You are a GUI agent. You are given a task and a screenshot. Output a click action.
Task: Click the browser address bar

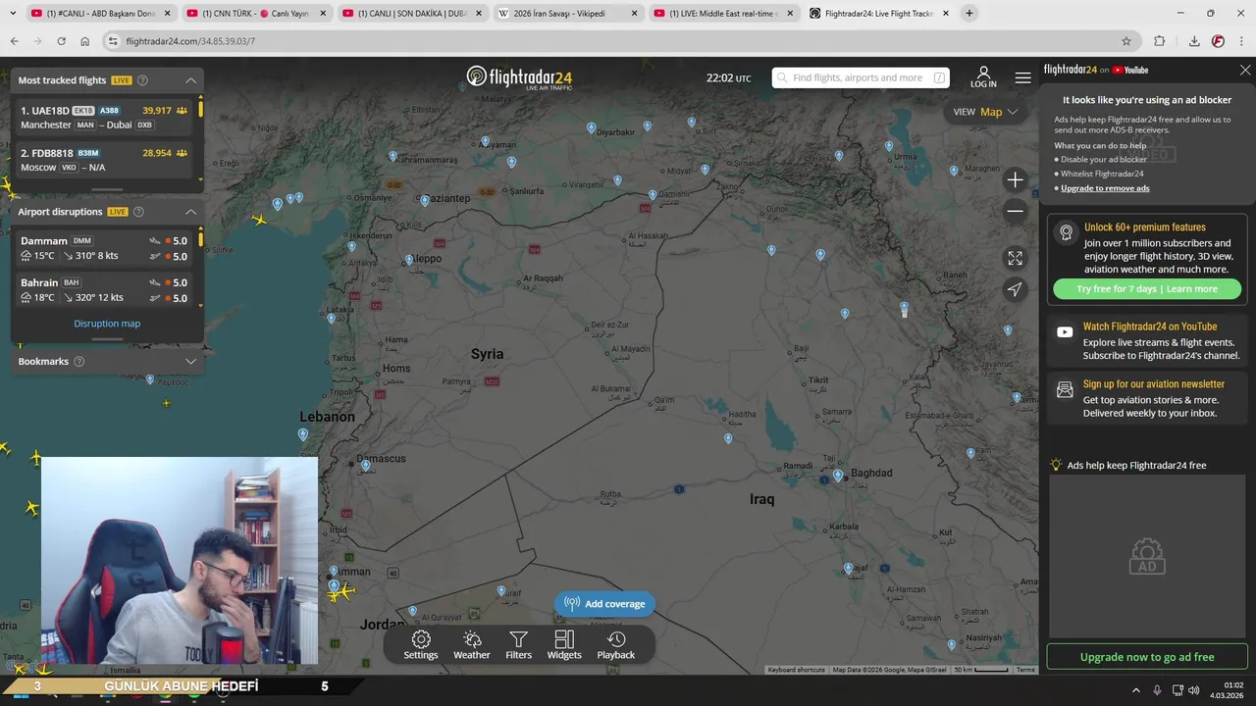(618, 41)
